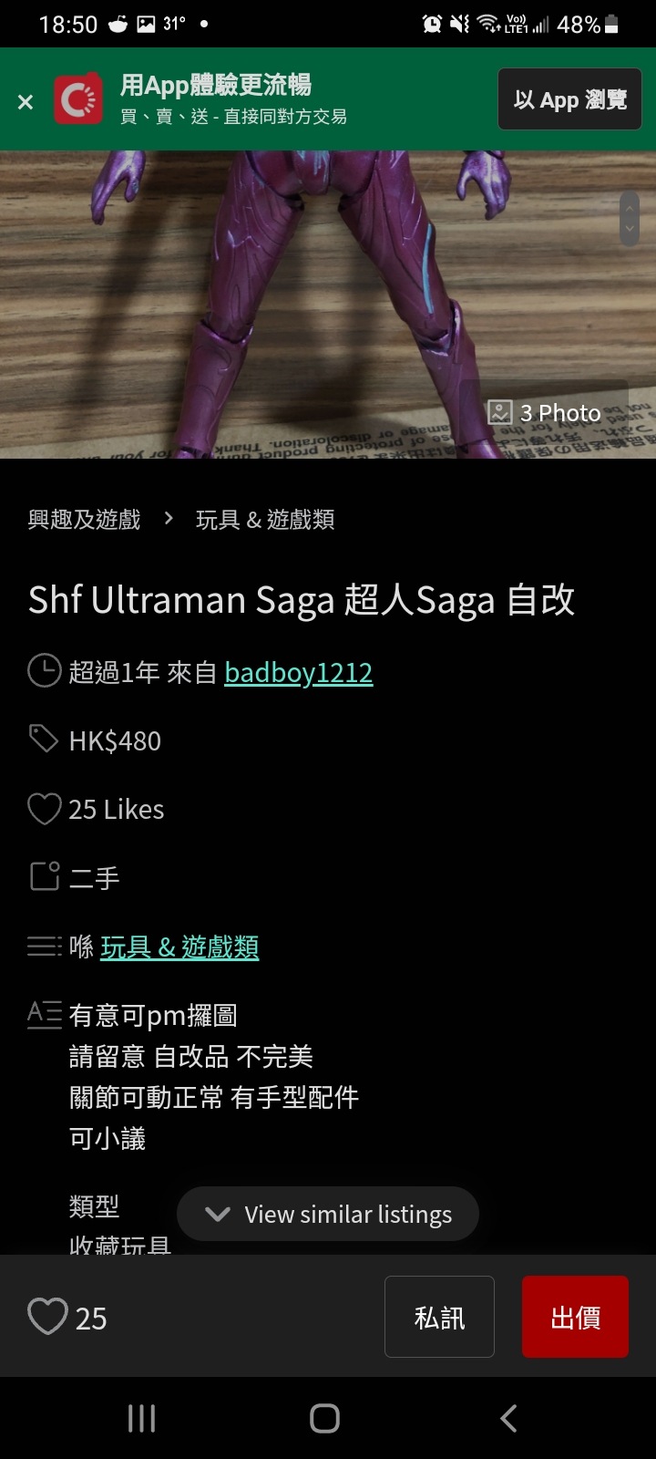Go to the 興趣及遊戲 breadcrumb
Screen dimensions: 656x1459
[84, 520]
